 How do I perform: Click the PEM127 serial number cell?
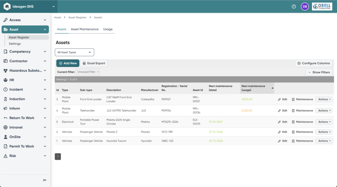(166, 99)
